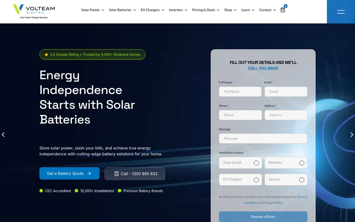This screenshot has height=222, width=355.
Task: Click the Volteam Electric logo
Action: [34, 11]
